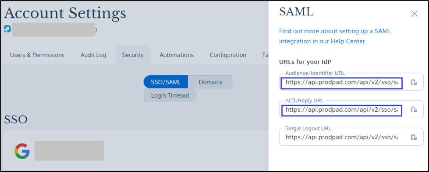Open the Login Timeout section
Viewport: 429px width, 172px height.
(170, 95)
